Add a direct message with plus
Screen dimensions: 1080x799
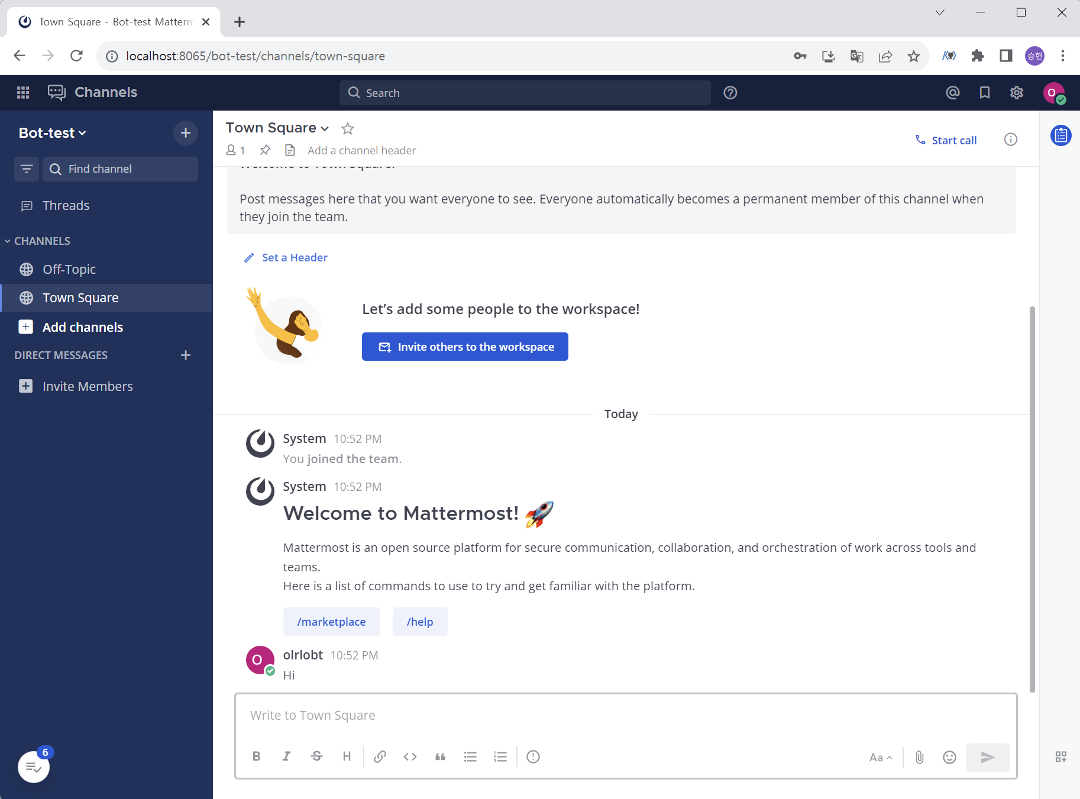tap(186, 355)
